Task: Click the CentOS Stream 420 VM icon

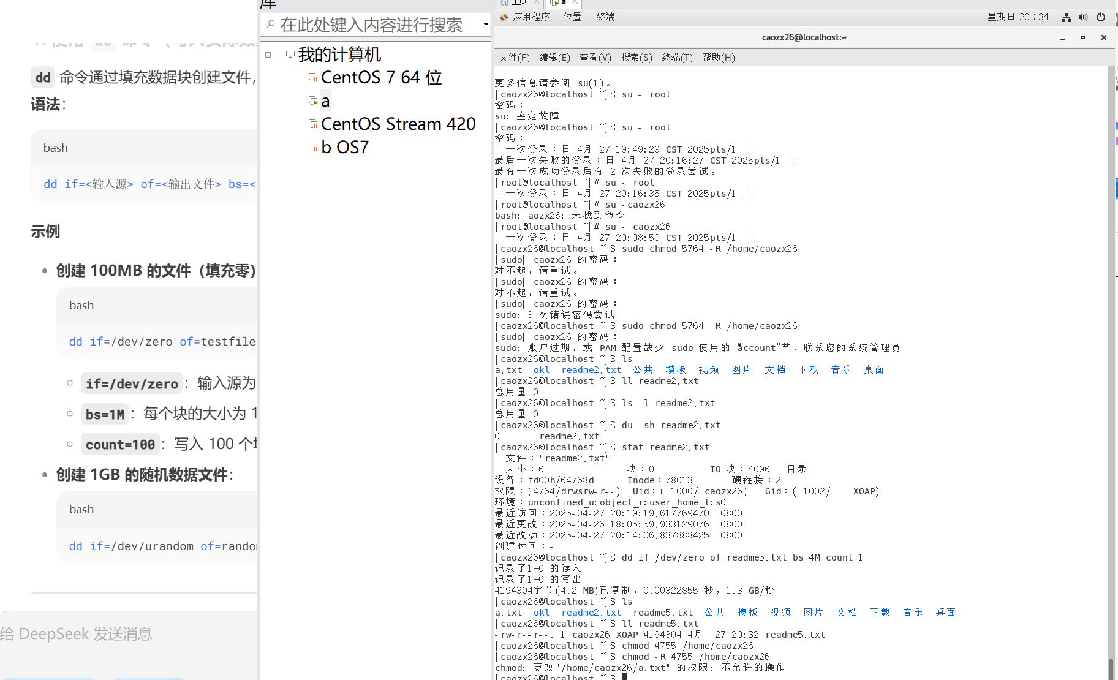Action: click(x=313, y=124)
